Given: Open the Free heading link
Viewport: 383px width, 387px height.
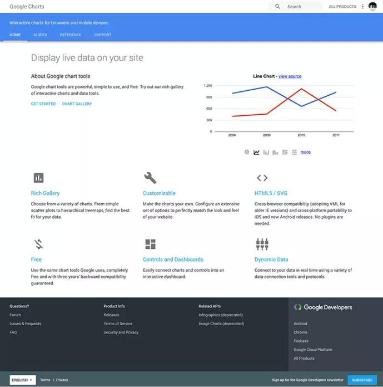Looking at the screenshot, I should coord(36,259).
